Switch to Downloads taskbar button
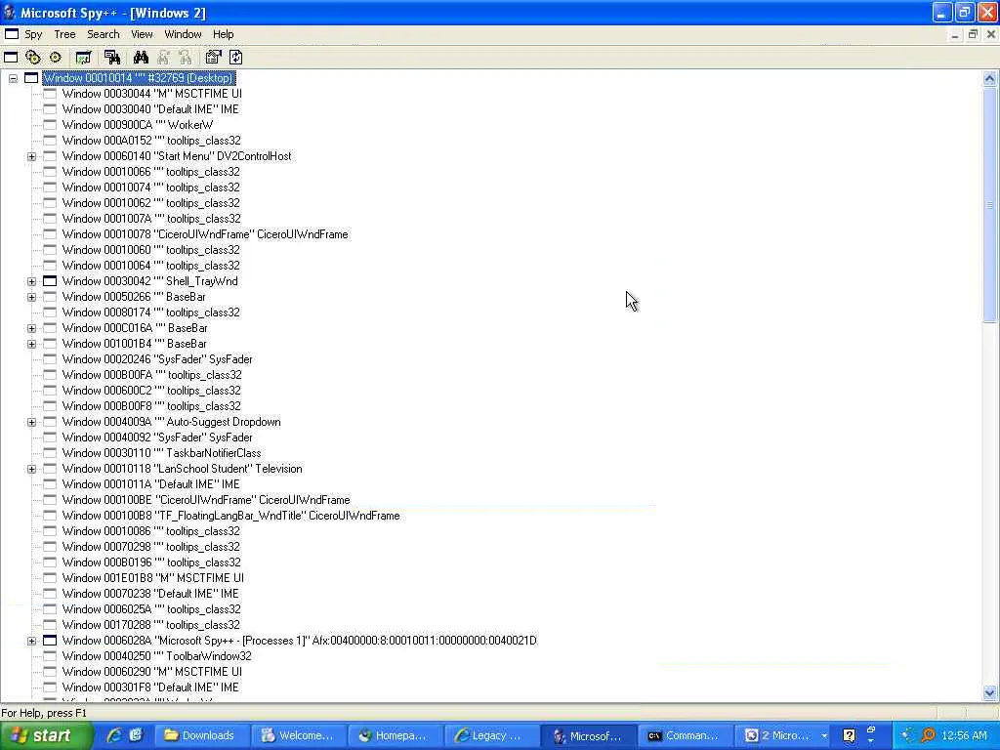The width and height of the screenshot is (1000, 750). click(203, 736)
